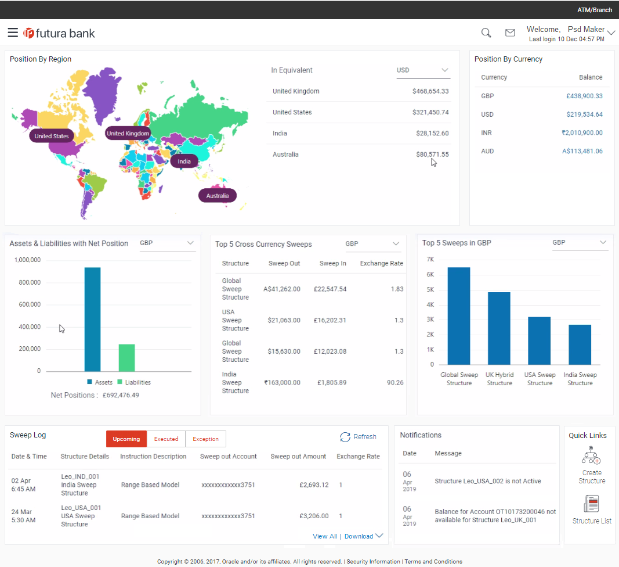Expand the Psd Maker profile chevron
Viewport: 619px width, 567px height.
point(611,33)
